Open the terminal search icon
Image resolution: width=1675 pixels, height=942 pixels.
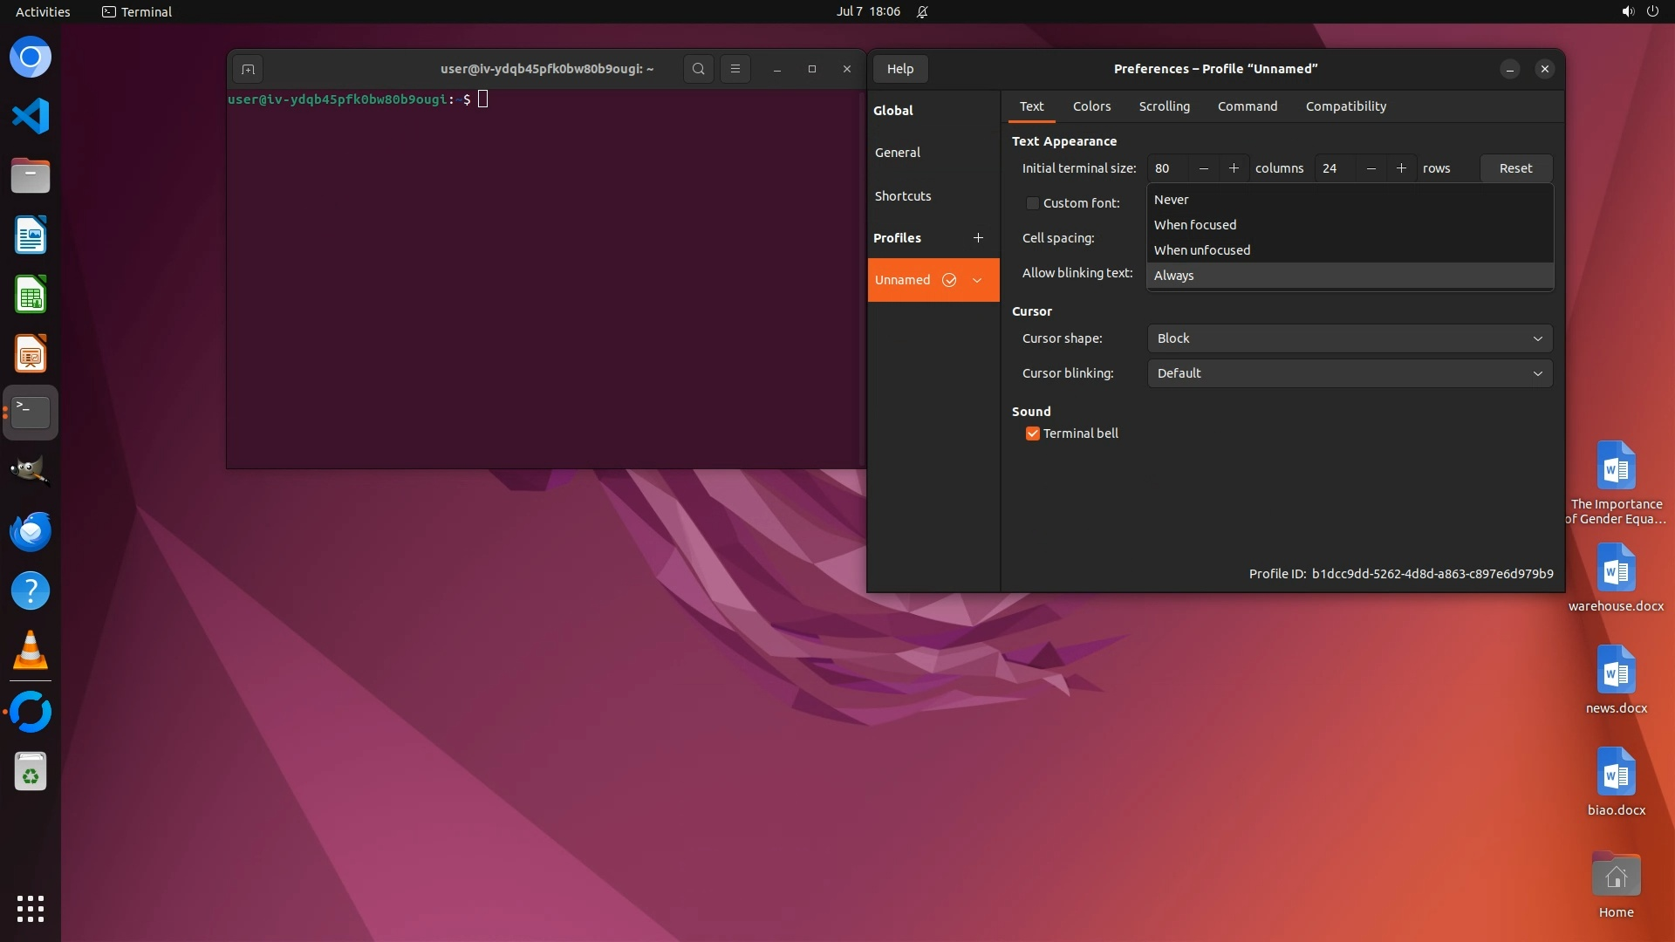point(698,69)
